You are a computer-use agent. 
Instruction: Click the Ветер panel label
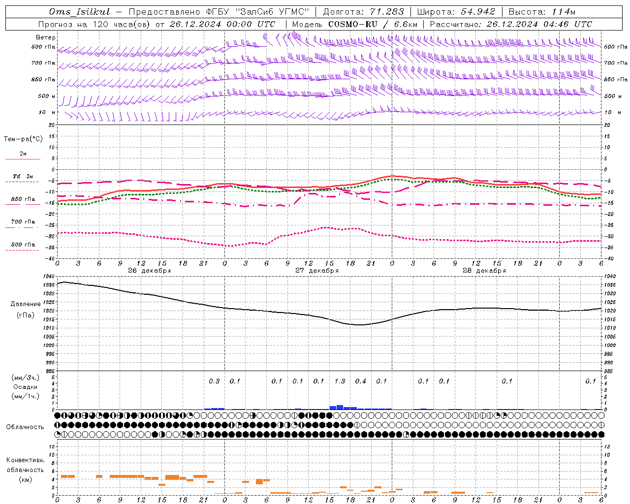[46, 37]
